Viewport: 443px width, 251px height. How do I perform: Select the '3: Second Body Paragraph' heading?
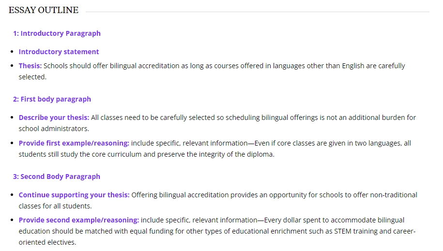tap(57, 177)
